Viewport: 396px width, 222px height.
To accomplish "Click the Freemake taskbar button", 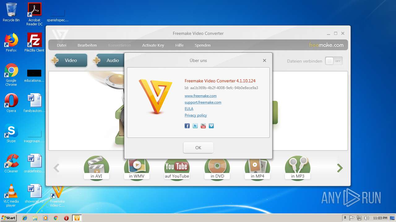I will pyautogui.click(x=77, y=218).
